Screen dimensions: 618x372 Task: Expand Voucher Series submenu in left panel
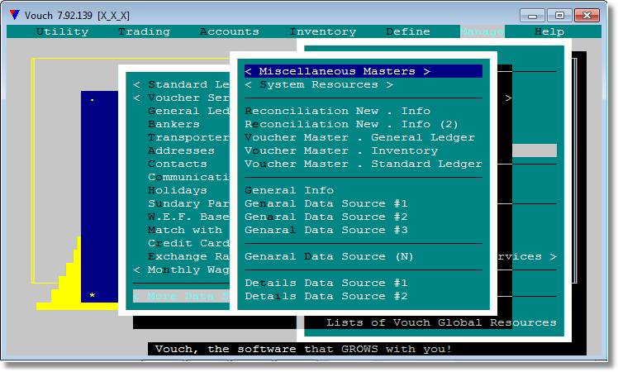click(181, 98)
